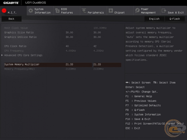Click the F10 Save & Exit hint

coord(138,119)
